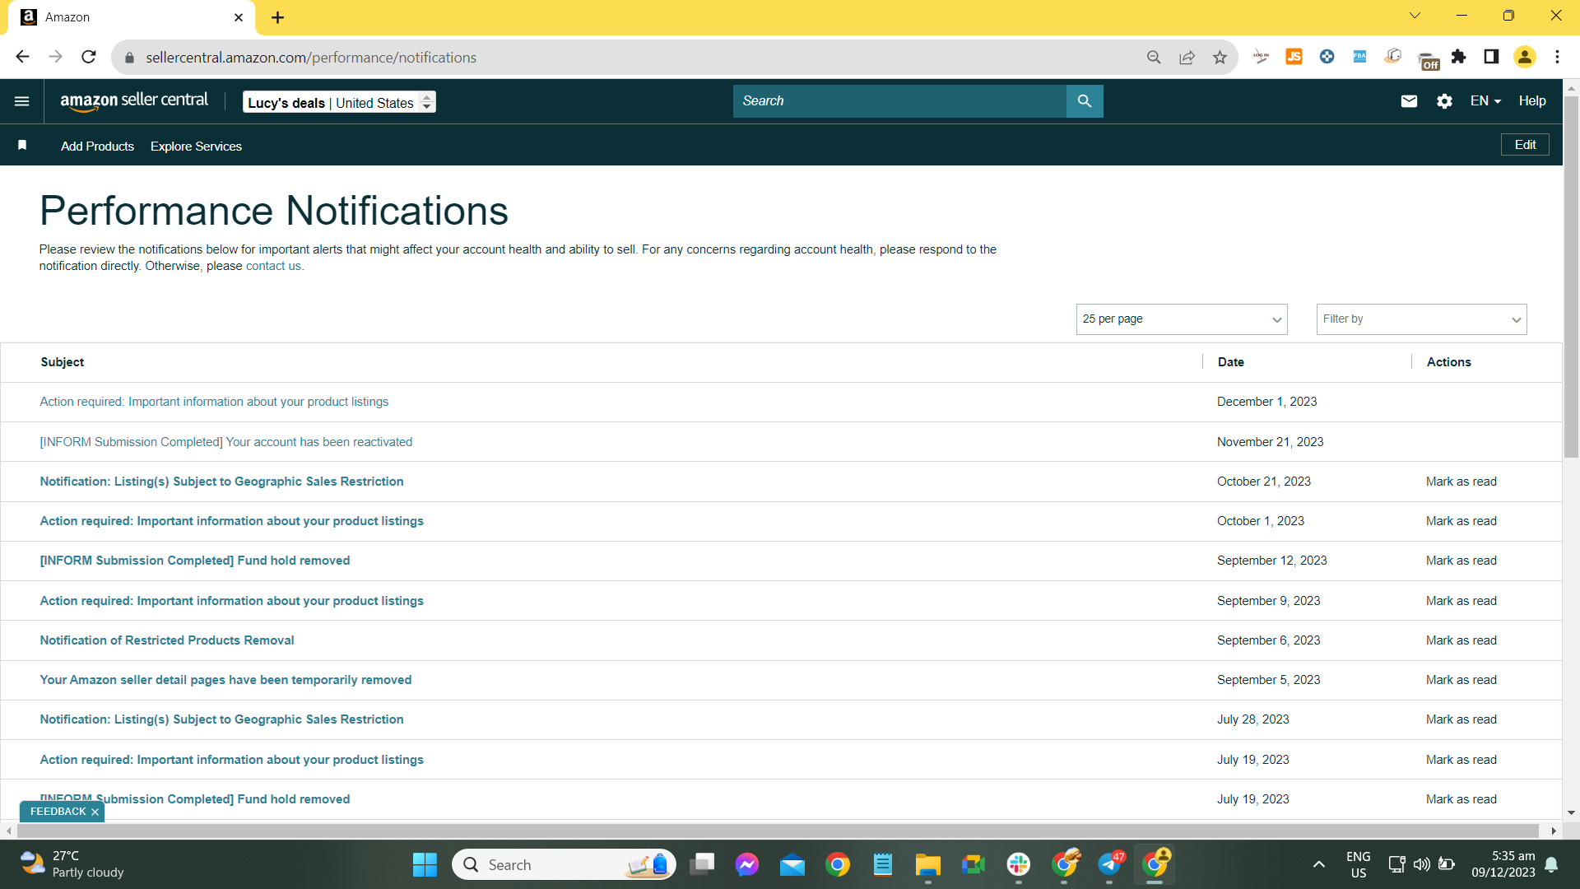The height and width of the screenshot is (889, 1580).
Task: Click the browser zoom magnifier icon
Action: click(1154, 57)
